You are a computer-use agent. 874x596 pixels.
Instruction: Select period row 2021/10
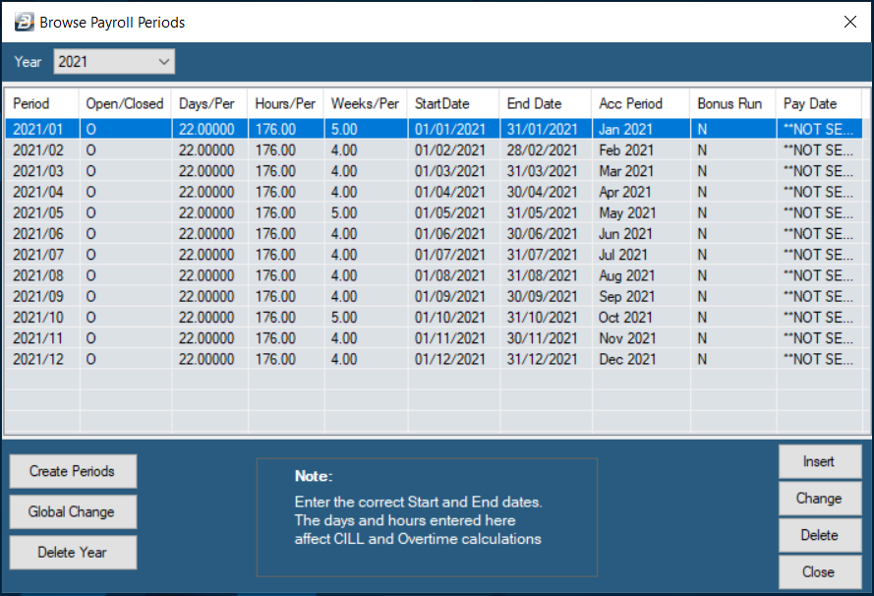(x=434, y=318)
